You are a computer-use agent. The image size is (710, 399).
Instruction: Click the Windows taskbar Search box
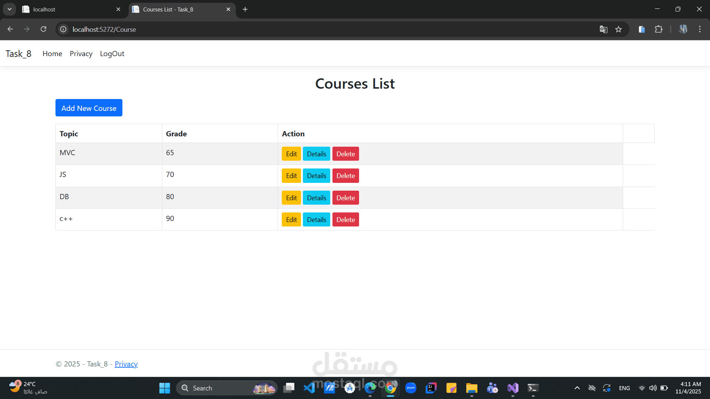pos(218,388)
